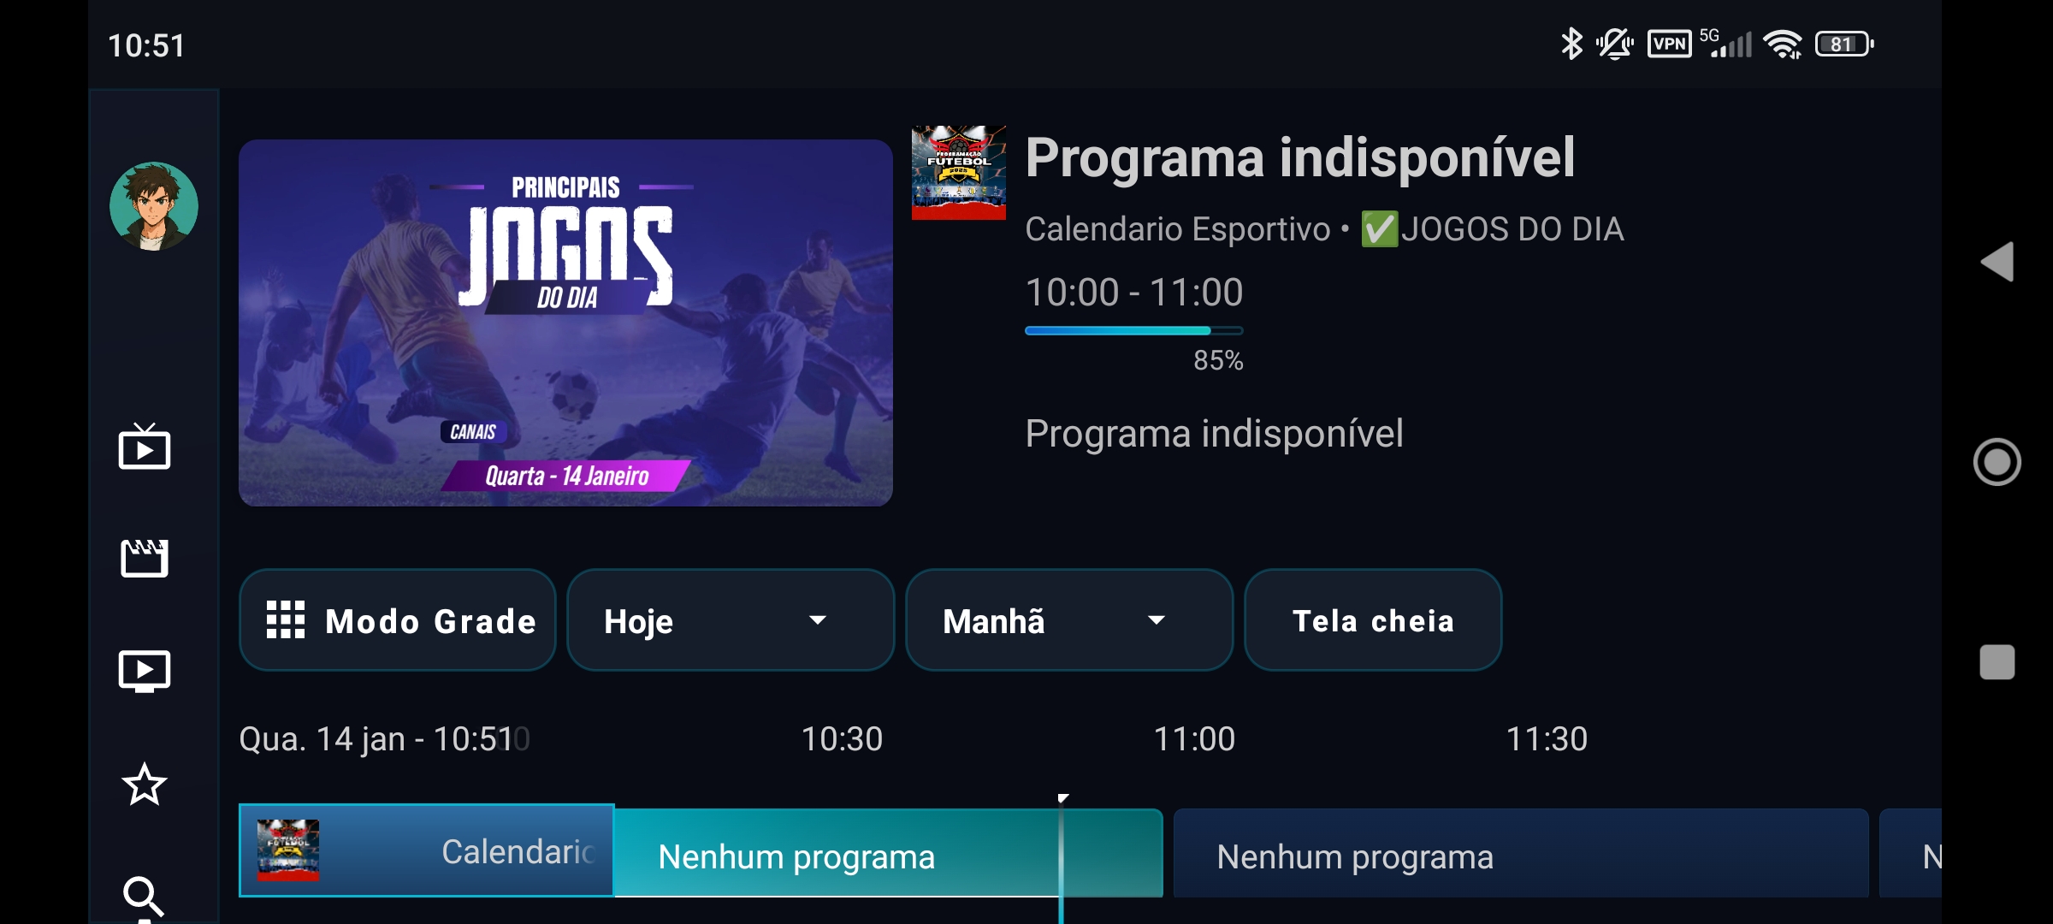Click the 85% program progress bar
Image resolution: width=2053 pixels, height=924 pixels.
coord(1133,330)
